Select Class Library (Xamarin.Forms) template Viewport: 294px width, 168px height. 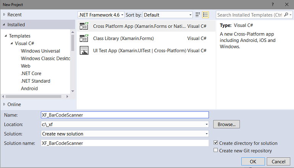click(146, 38)
